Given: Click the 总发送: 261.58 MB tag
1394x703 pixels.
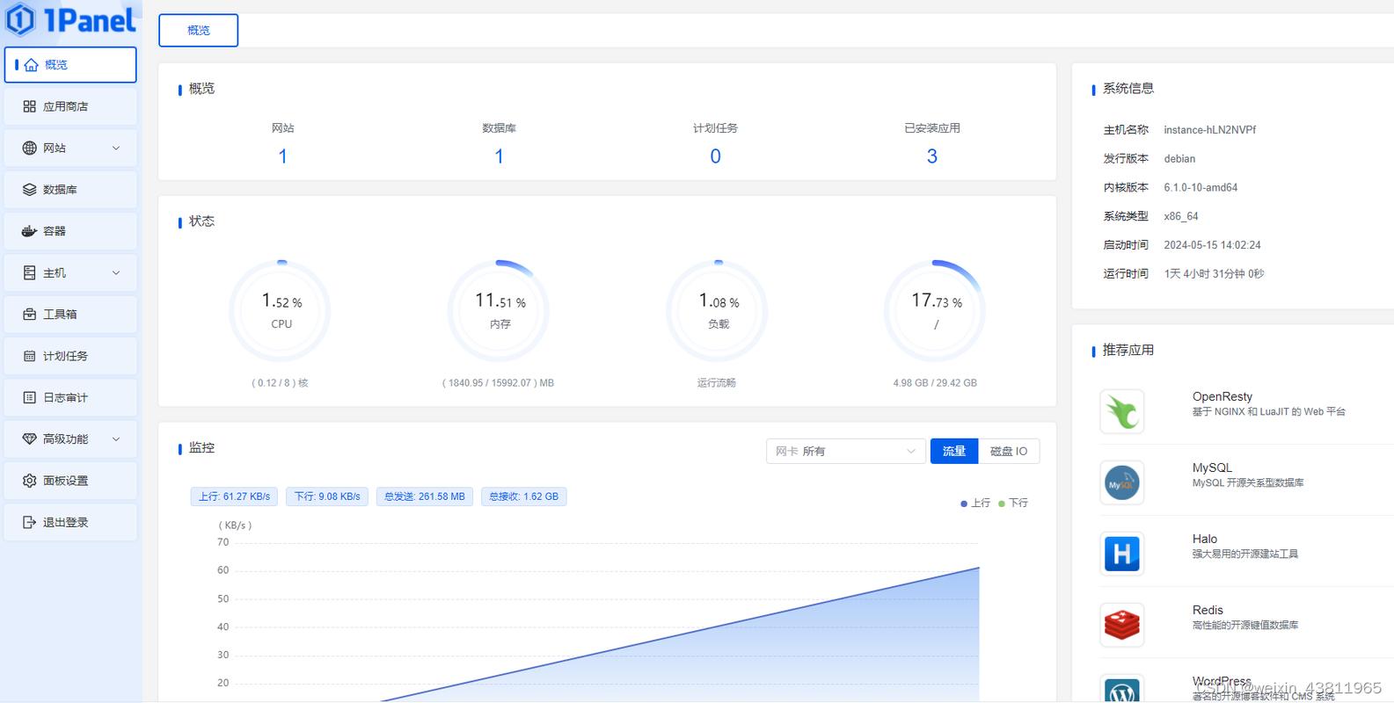Looking at the screenshot, I should [424, 496].
